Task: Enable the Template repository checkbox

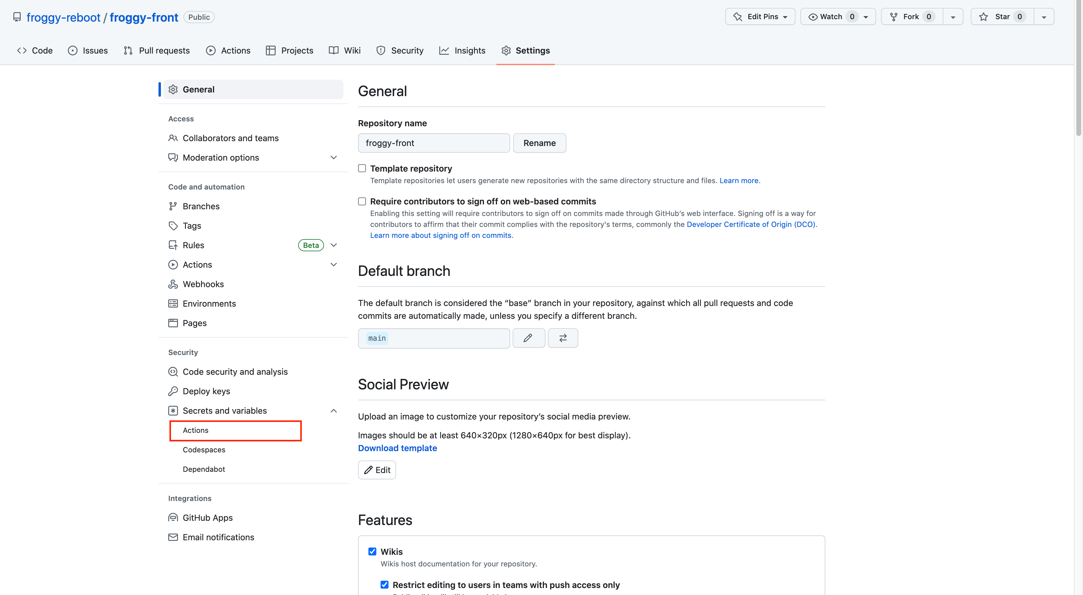Action: tap(362, 168)
